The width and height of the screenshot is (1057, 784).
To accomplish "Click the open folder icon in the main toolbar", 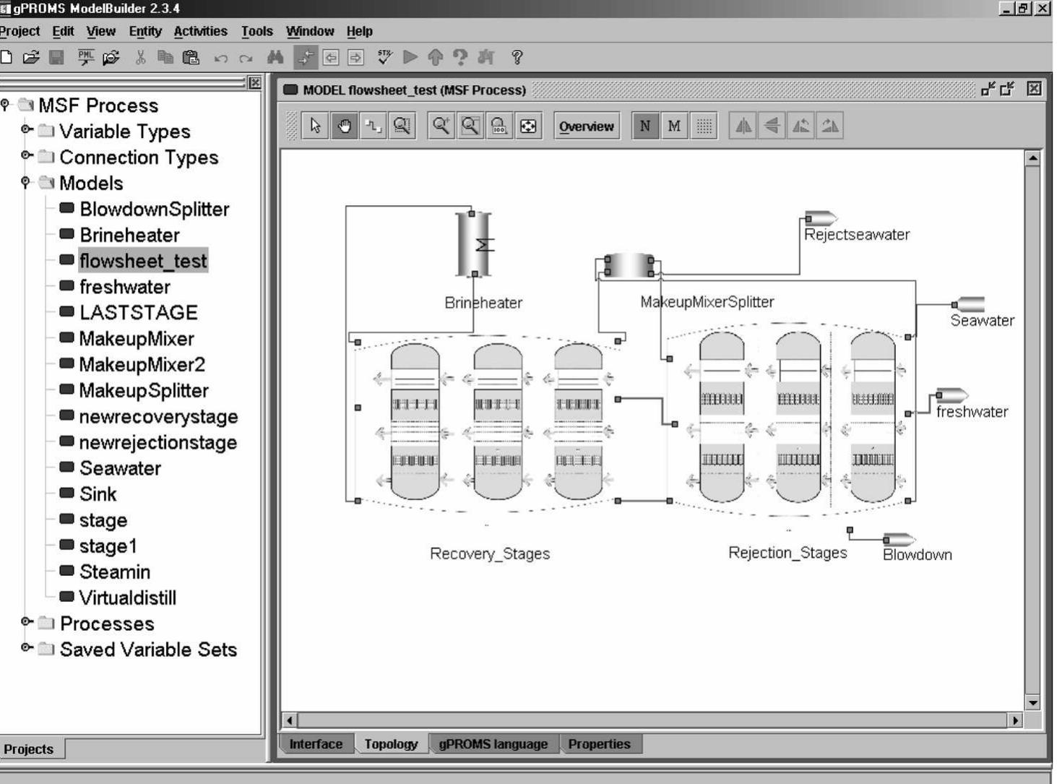I will [x=30, y=57].
